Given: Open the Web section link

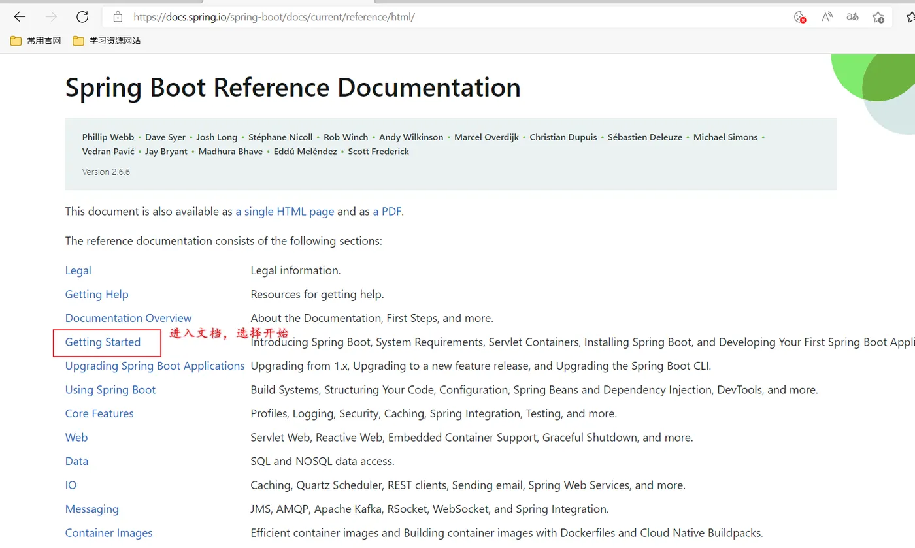Looking at the screenshot, I should (x=76, y=438).
